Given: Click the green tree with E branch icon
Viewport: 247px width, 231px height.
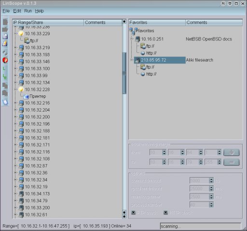Looking at the screenshot, I should click(x=5, y=77).
